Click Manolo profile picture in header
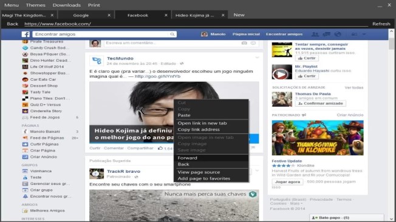This screenshot has height=222, width=396. pos(204,34)
